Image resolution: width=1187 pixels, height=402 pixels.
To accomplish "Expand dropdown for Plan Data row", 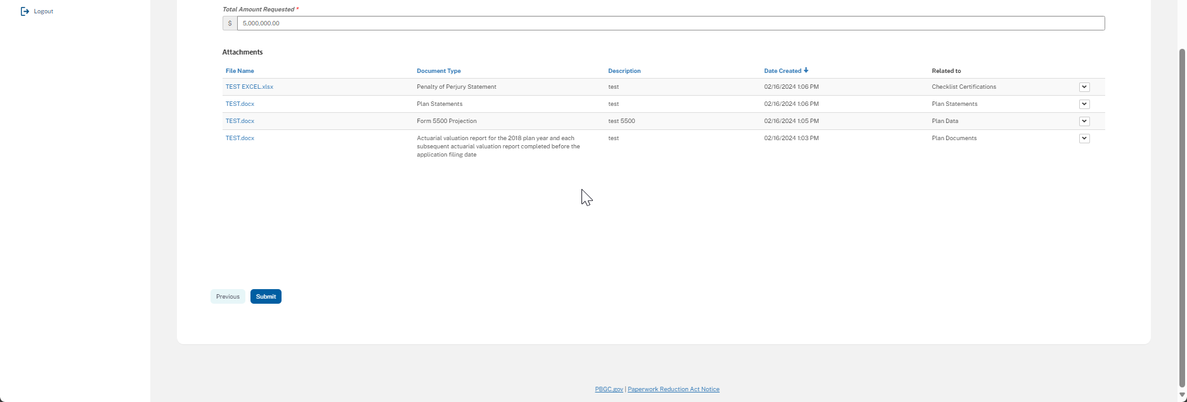I will point(1084,121).
